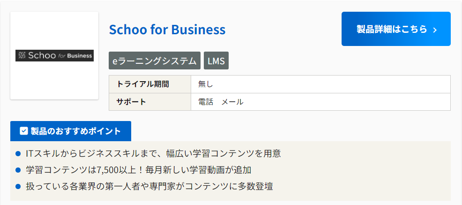This screenshot has width=462, height=205.
Task: Click the ITスキルからビジネススキルまで point text
Action: tap(153, 153)
